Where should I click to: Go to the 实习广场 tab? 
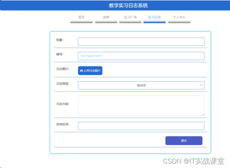[130, 17]
